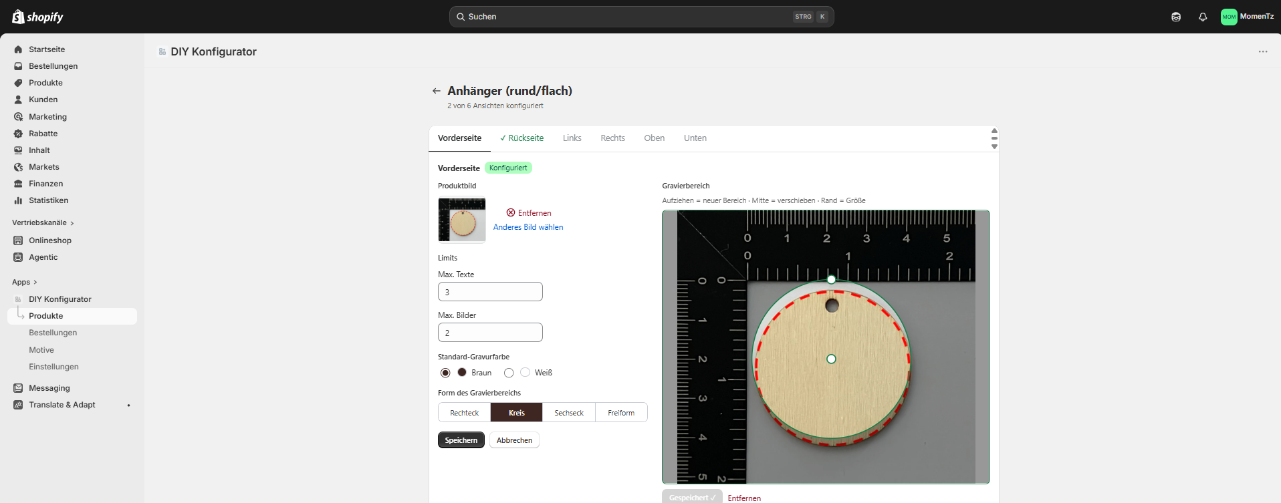Click the Max. Texte input field
1281x503 pixels.
490,292
